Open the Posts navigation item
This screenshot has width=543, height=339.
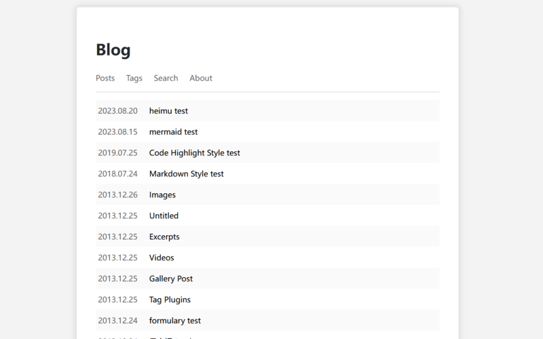coord(105,78)
